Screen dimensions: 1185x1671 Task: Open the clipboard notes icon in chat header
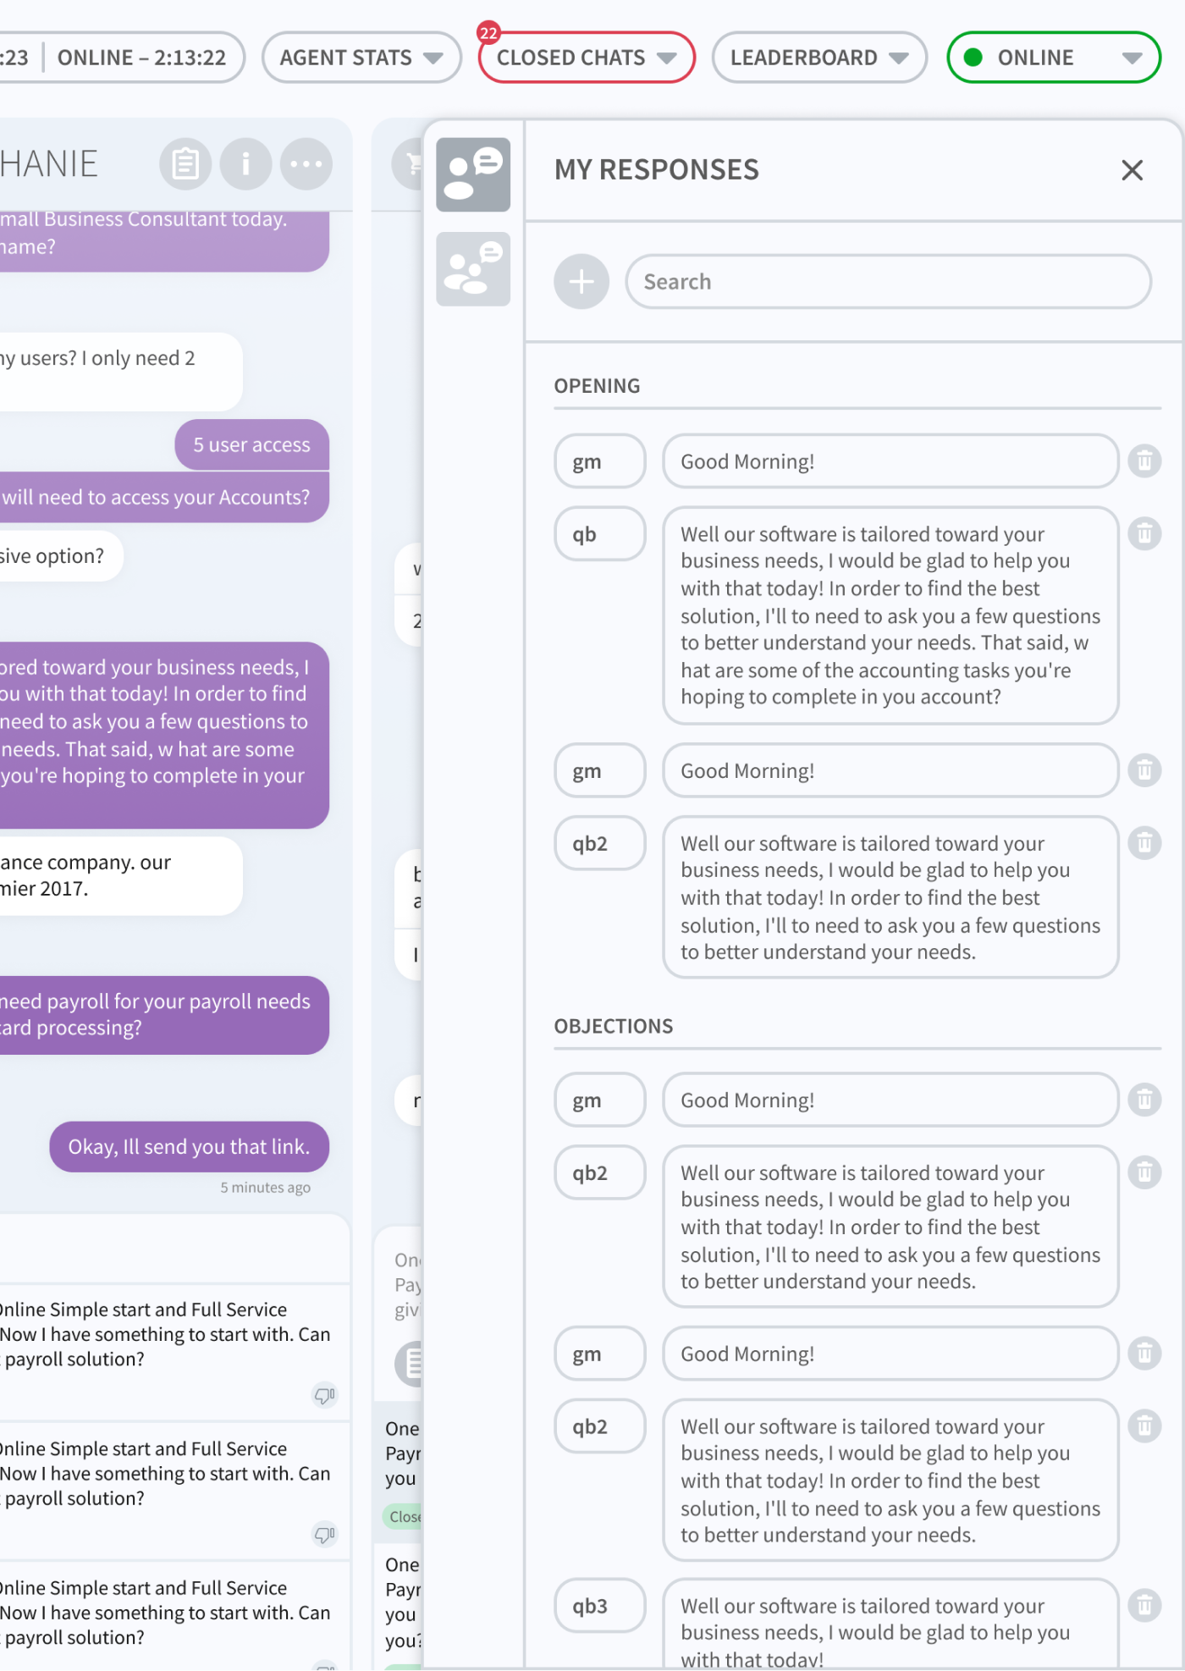point(185,163)
